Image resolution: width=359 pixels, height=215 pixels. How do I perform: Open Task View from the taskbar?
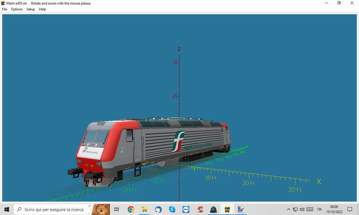(x=117, y=209)
